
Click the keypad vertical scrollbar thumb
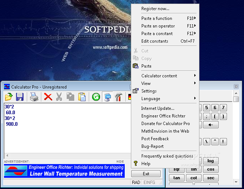(x=236, y=99)
